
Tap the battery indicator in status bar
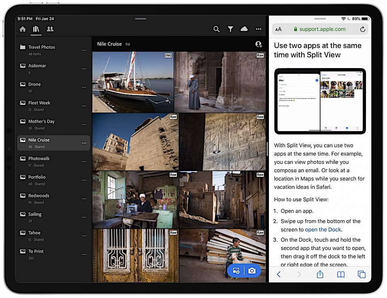365,19
